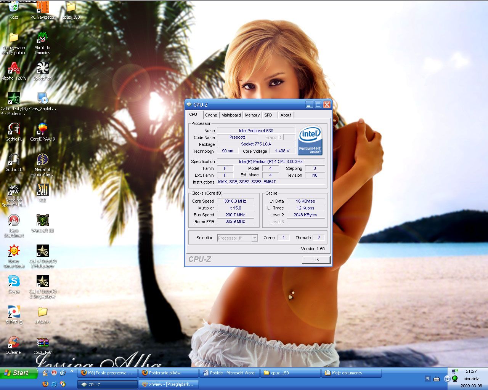Launch Firefox from the Quick Launch bar
488x390 pixels.
[45, 384]
